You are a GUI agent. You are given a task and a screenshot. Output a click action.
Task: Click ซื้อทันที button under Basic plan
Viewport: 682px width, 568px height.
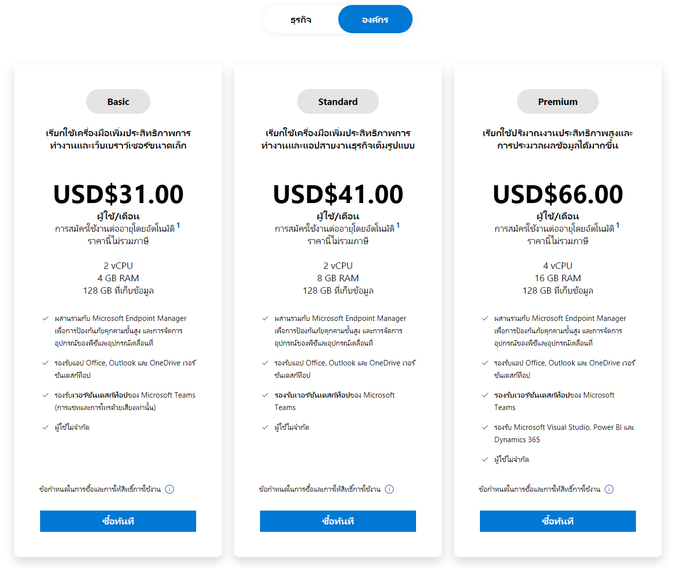(x=118, y=521)
